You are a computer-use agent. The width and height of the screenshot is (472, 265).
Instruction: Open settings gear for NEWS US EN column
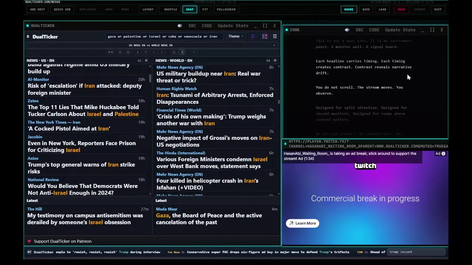pyautogui.click(x=146, y=60)
